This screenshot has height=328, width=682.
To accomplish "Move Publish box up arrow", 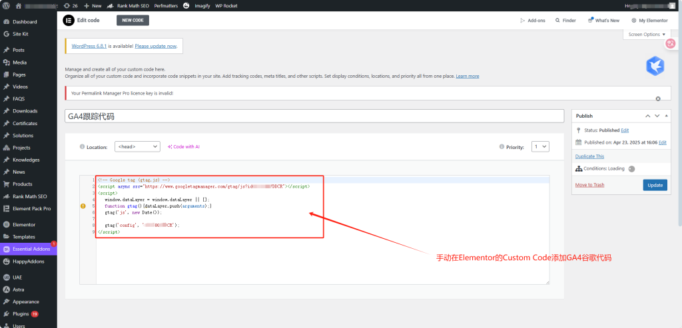I will pyautogui.click(x=647, y=116).
